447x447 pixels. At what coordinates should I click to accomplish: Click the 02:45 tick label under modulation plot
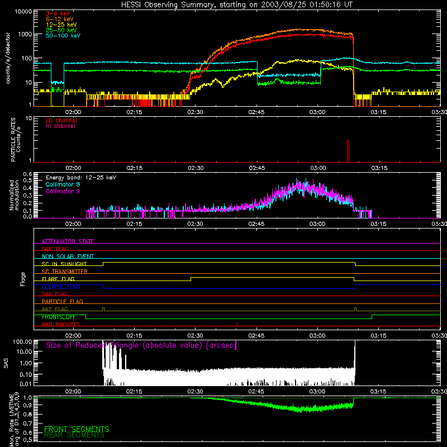click(x=256, y=224)
